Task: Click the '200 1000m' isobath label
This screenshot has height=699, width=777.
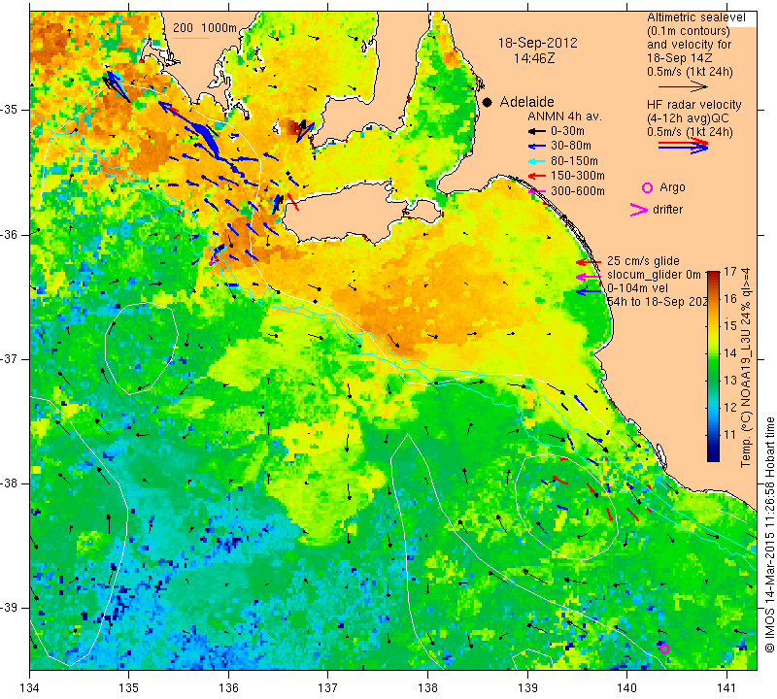Action: (x=205, y=28)
